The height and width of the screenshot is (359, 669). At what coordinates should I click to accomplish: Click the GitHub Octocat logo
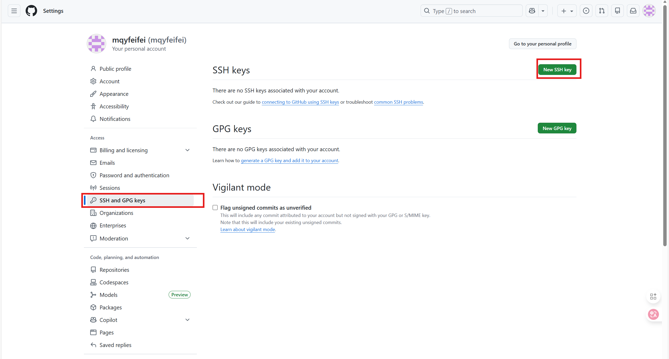coord(31,11)
